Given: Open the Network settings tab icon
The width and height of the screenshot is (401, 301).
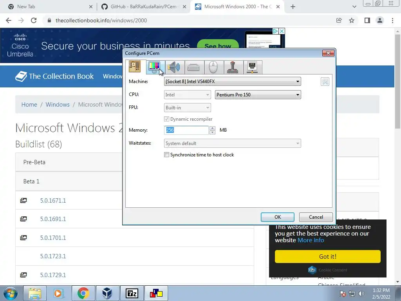Looking at the screenshot, I should [x=253, y=67].
